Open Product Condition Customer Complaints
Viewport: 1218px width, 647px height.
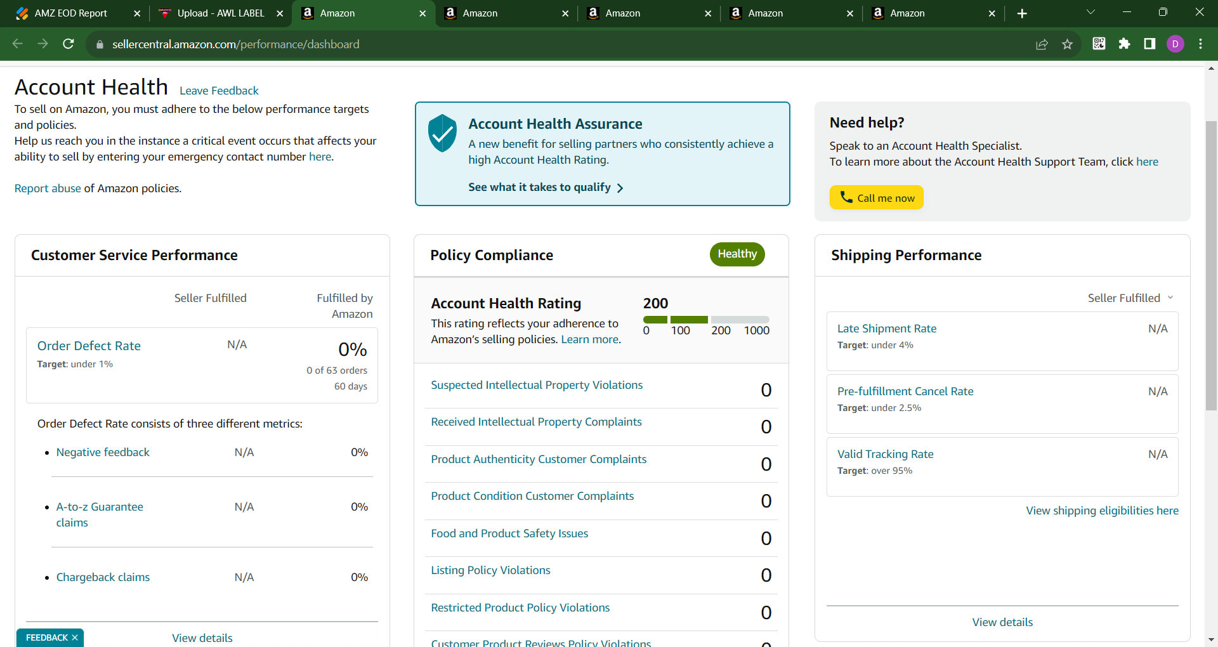(x=532, y=496)
